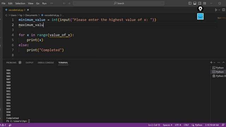Open the View menu
The image size is (226, 127).
coord(31,3)
